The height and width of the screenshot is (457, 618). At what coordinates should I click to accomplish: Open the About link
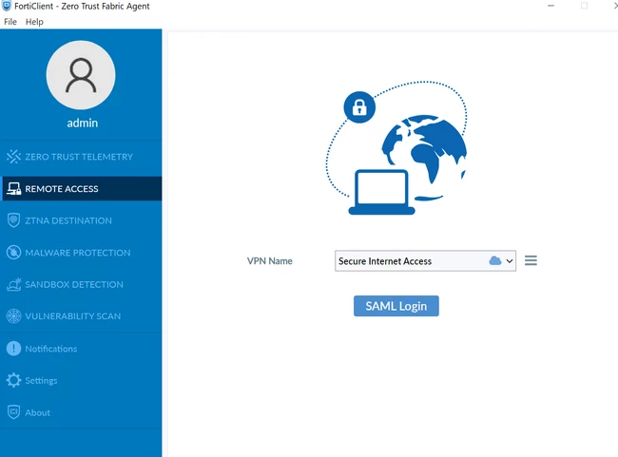click(37, 412)
